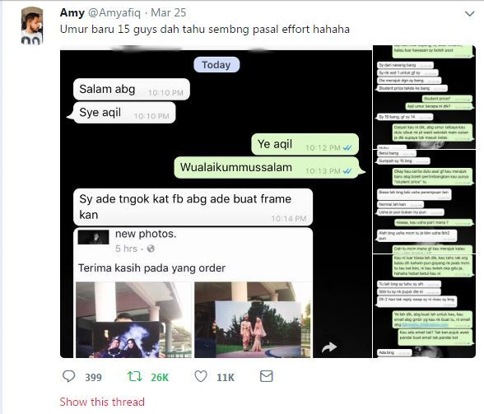Open top-right chat screenshot thumbnail
The image size is (484, 414).
click(424, 97)
